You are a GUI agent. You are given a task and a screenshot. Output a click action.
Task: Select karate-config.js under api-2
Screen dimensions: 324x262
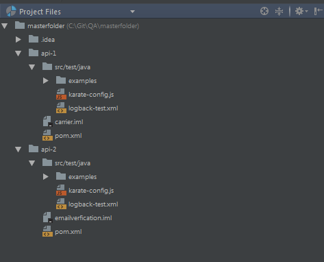91,191
